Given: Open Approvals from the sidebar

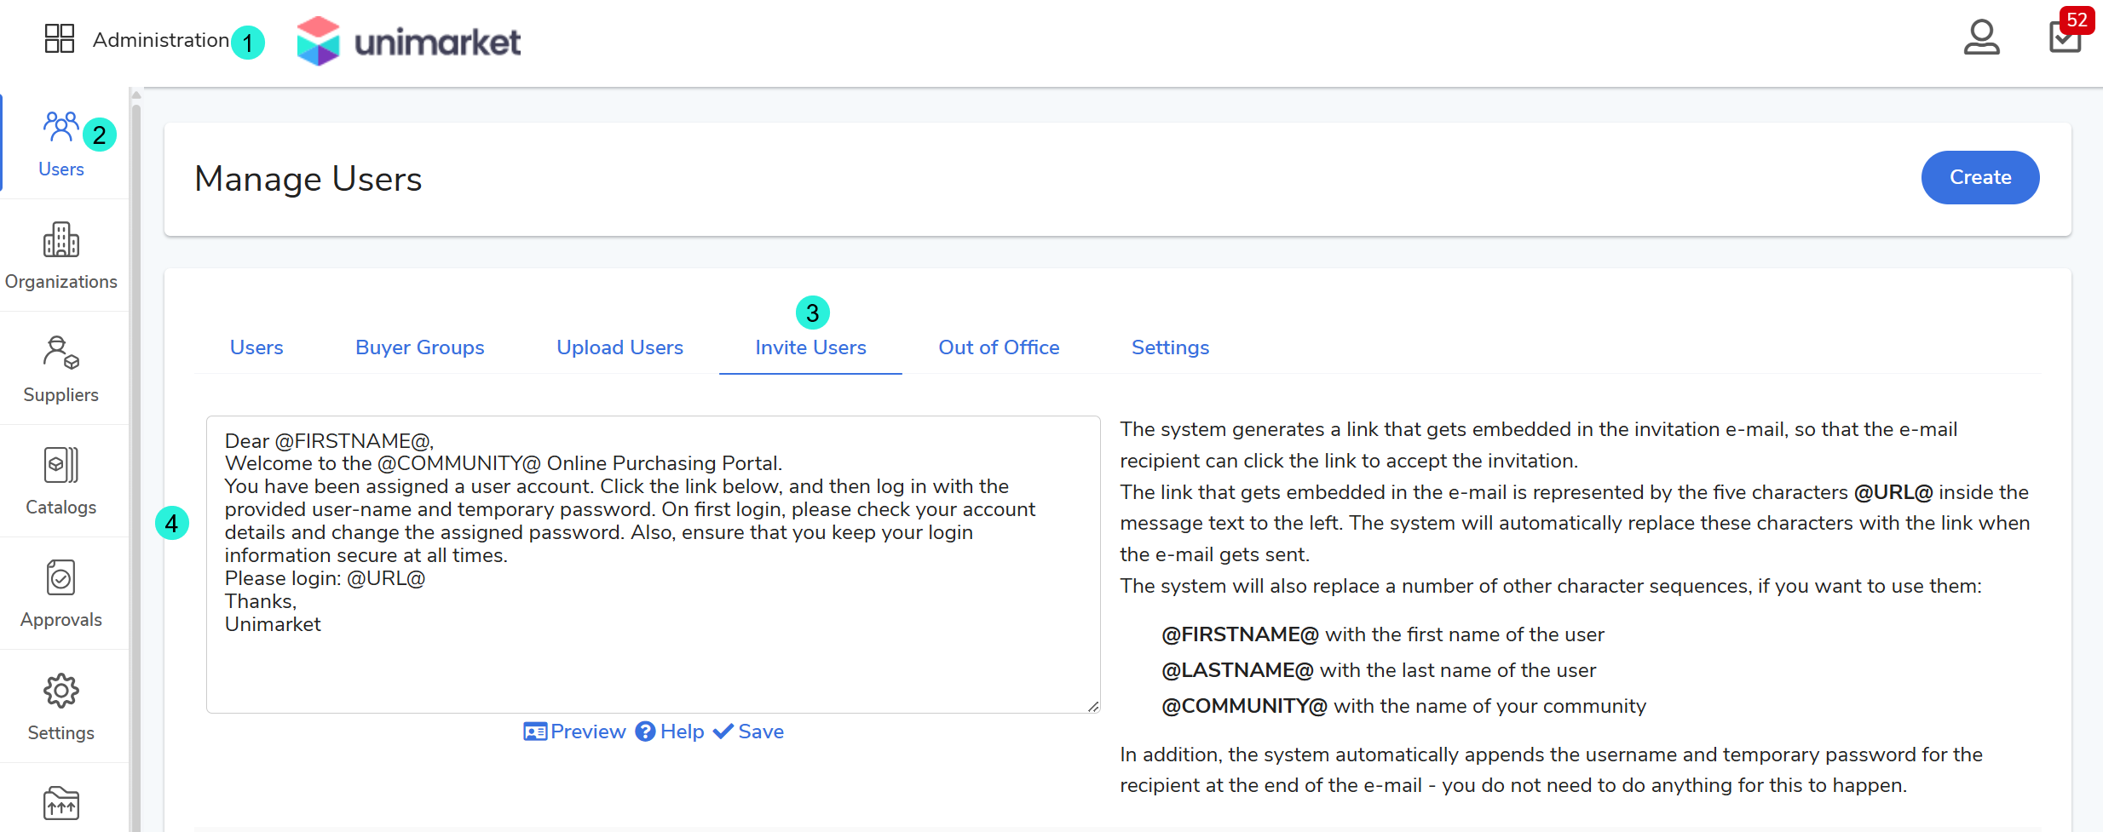Looking at the screenshot, I should 60,594.
